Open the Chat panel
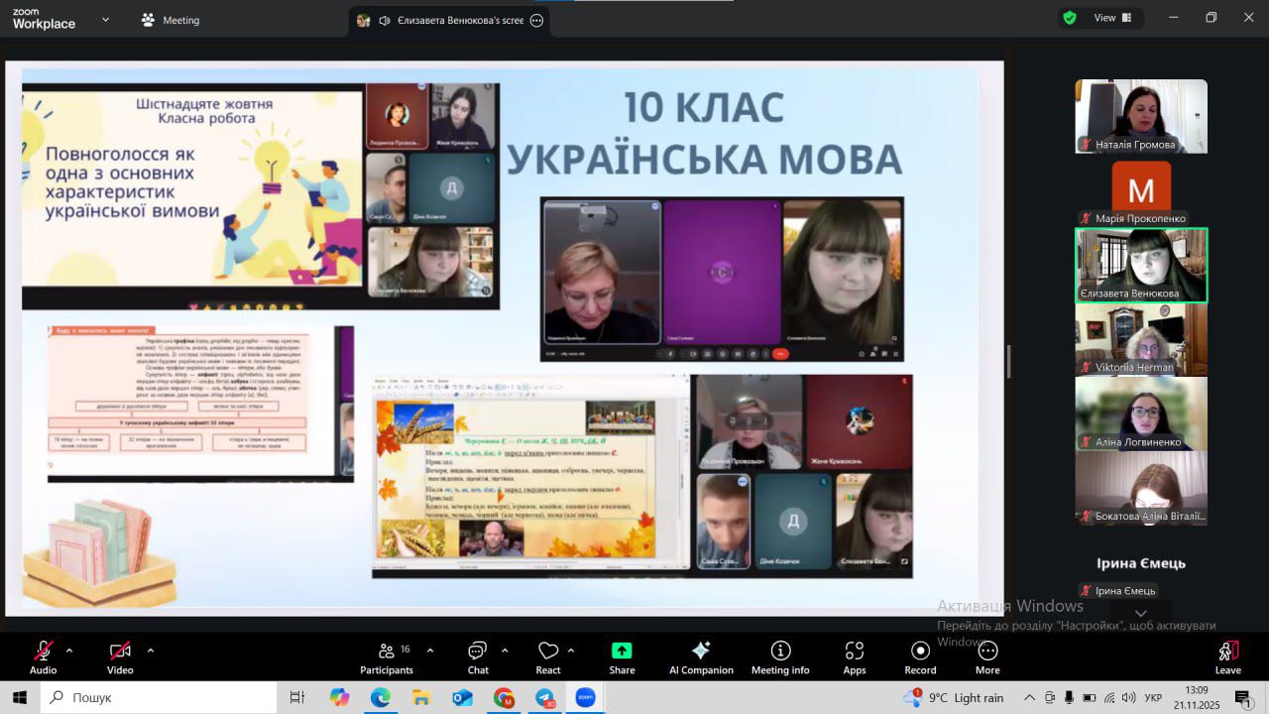The width and height of the screenshot is (1269, 714). [478, 656]
